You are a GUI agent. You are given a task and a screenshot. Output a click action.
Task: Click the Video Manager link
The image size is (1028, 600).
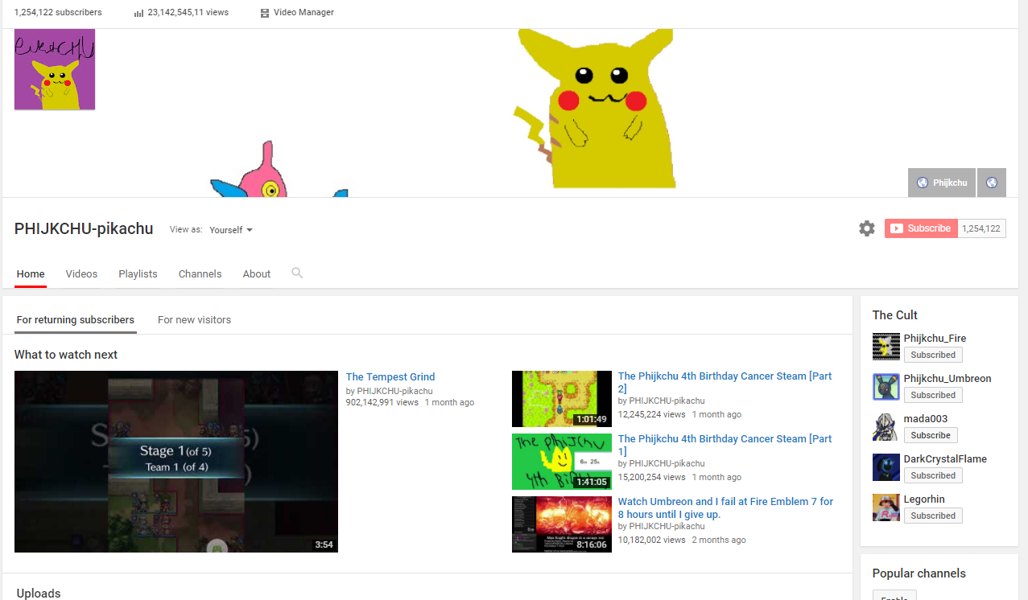pos(303,13)
